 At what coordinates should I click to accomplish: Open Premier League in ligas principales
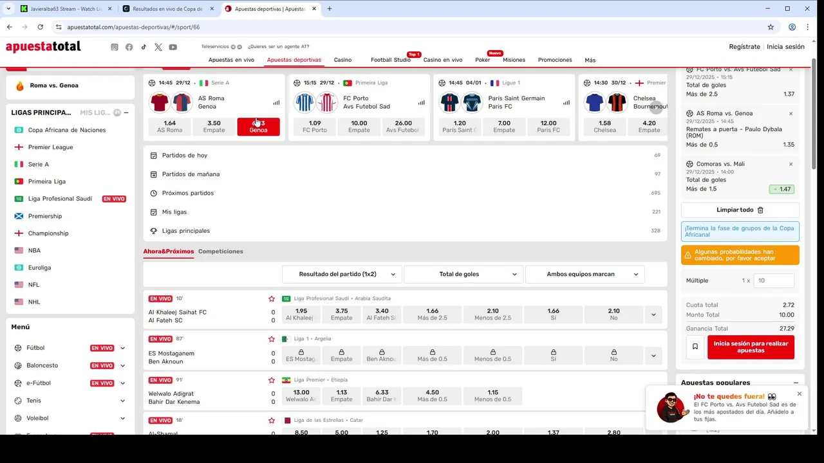click(x=50, y=147)
